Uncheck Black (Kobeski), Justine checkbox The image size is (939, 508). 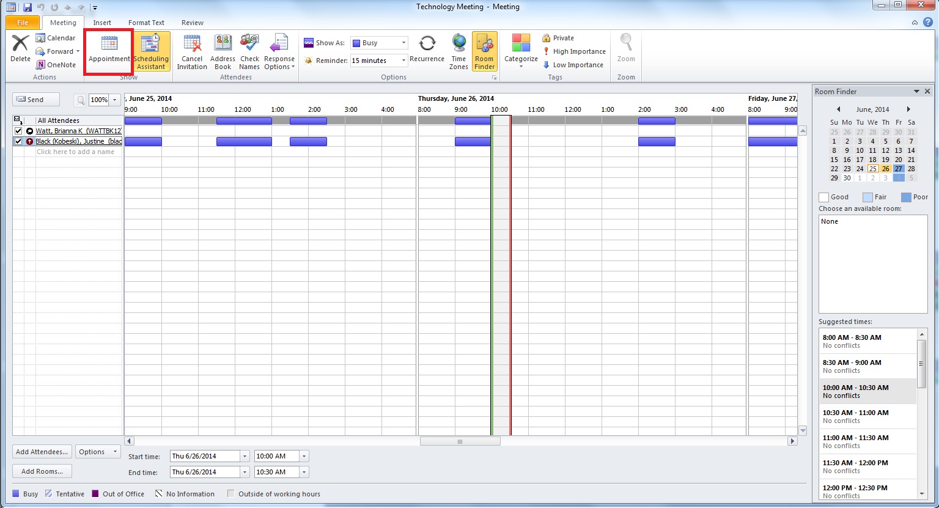18,141
